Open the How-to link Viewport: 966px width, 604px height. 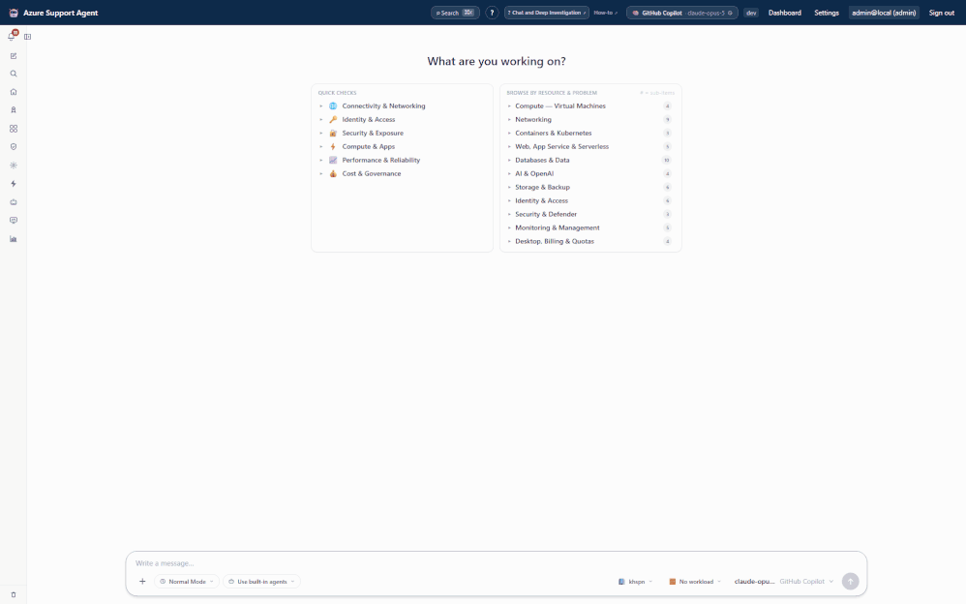pos(605,13)
